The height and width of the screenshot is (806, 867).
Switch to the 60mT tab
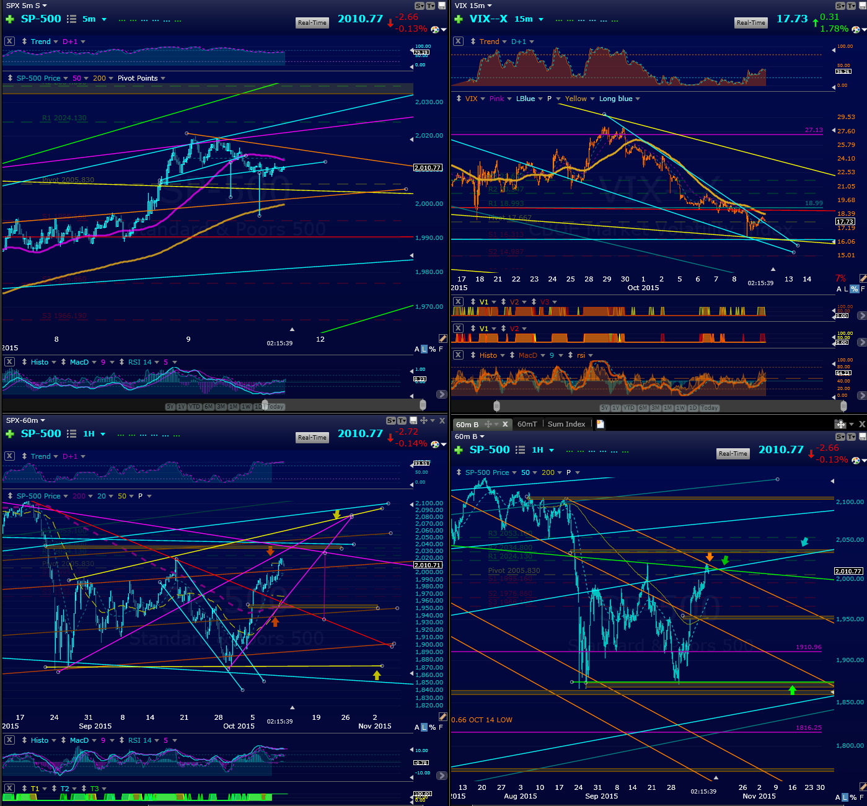pyautogui.click(x=527, y=424)
